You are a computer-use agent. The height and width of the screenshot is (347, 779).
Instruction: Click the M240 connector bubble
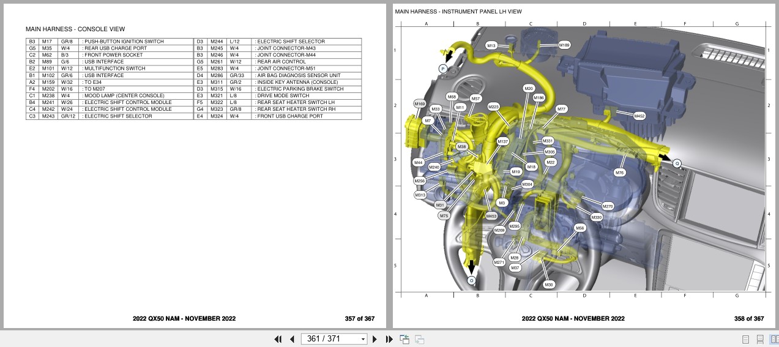click(x=434, y=167)
